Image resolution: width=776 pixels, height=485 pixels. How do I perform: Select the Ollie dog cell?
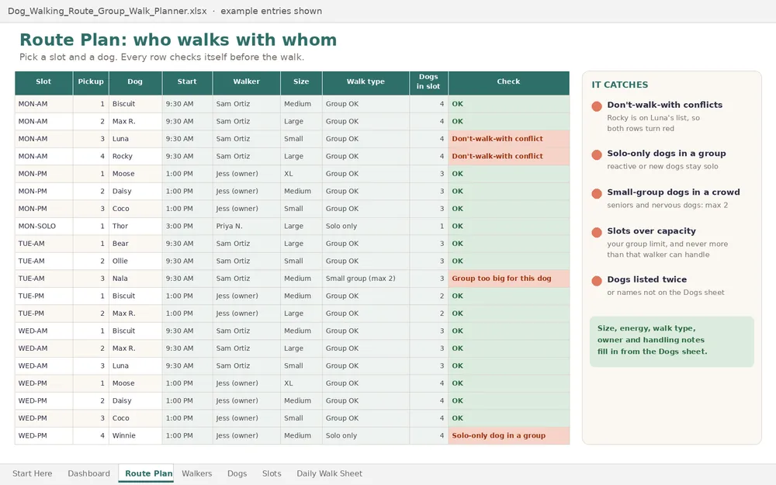click(x=135, y=261)
